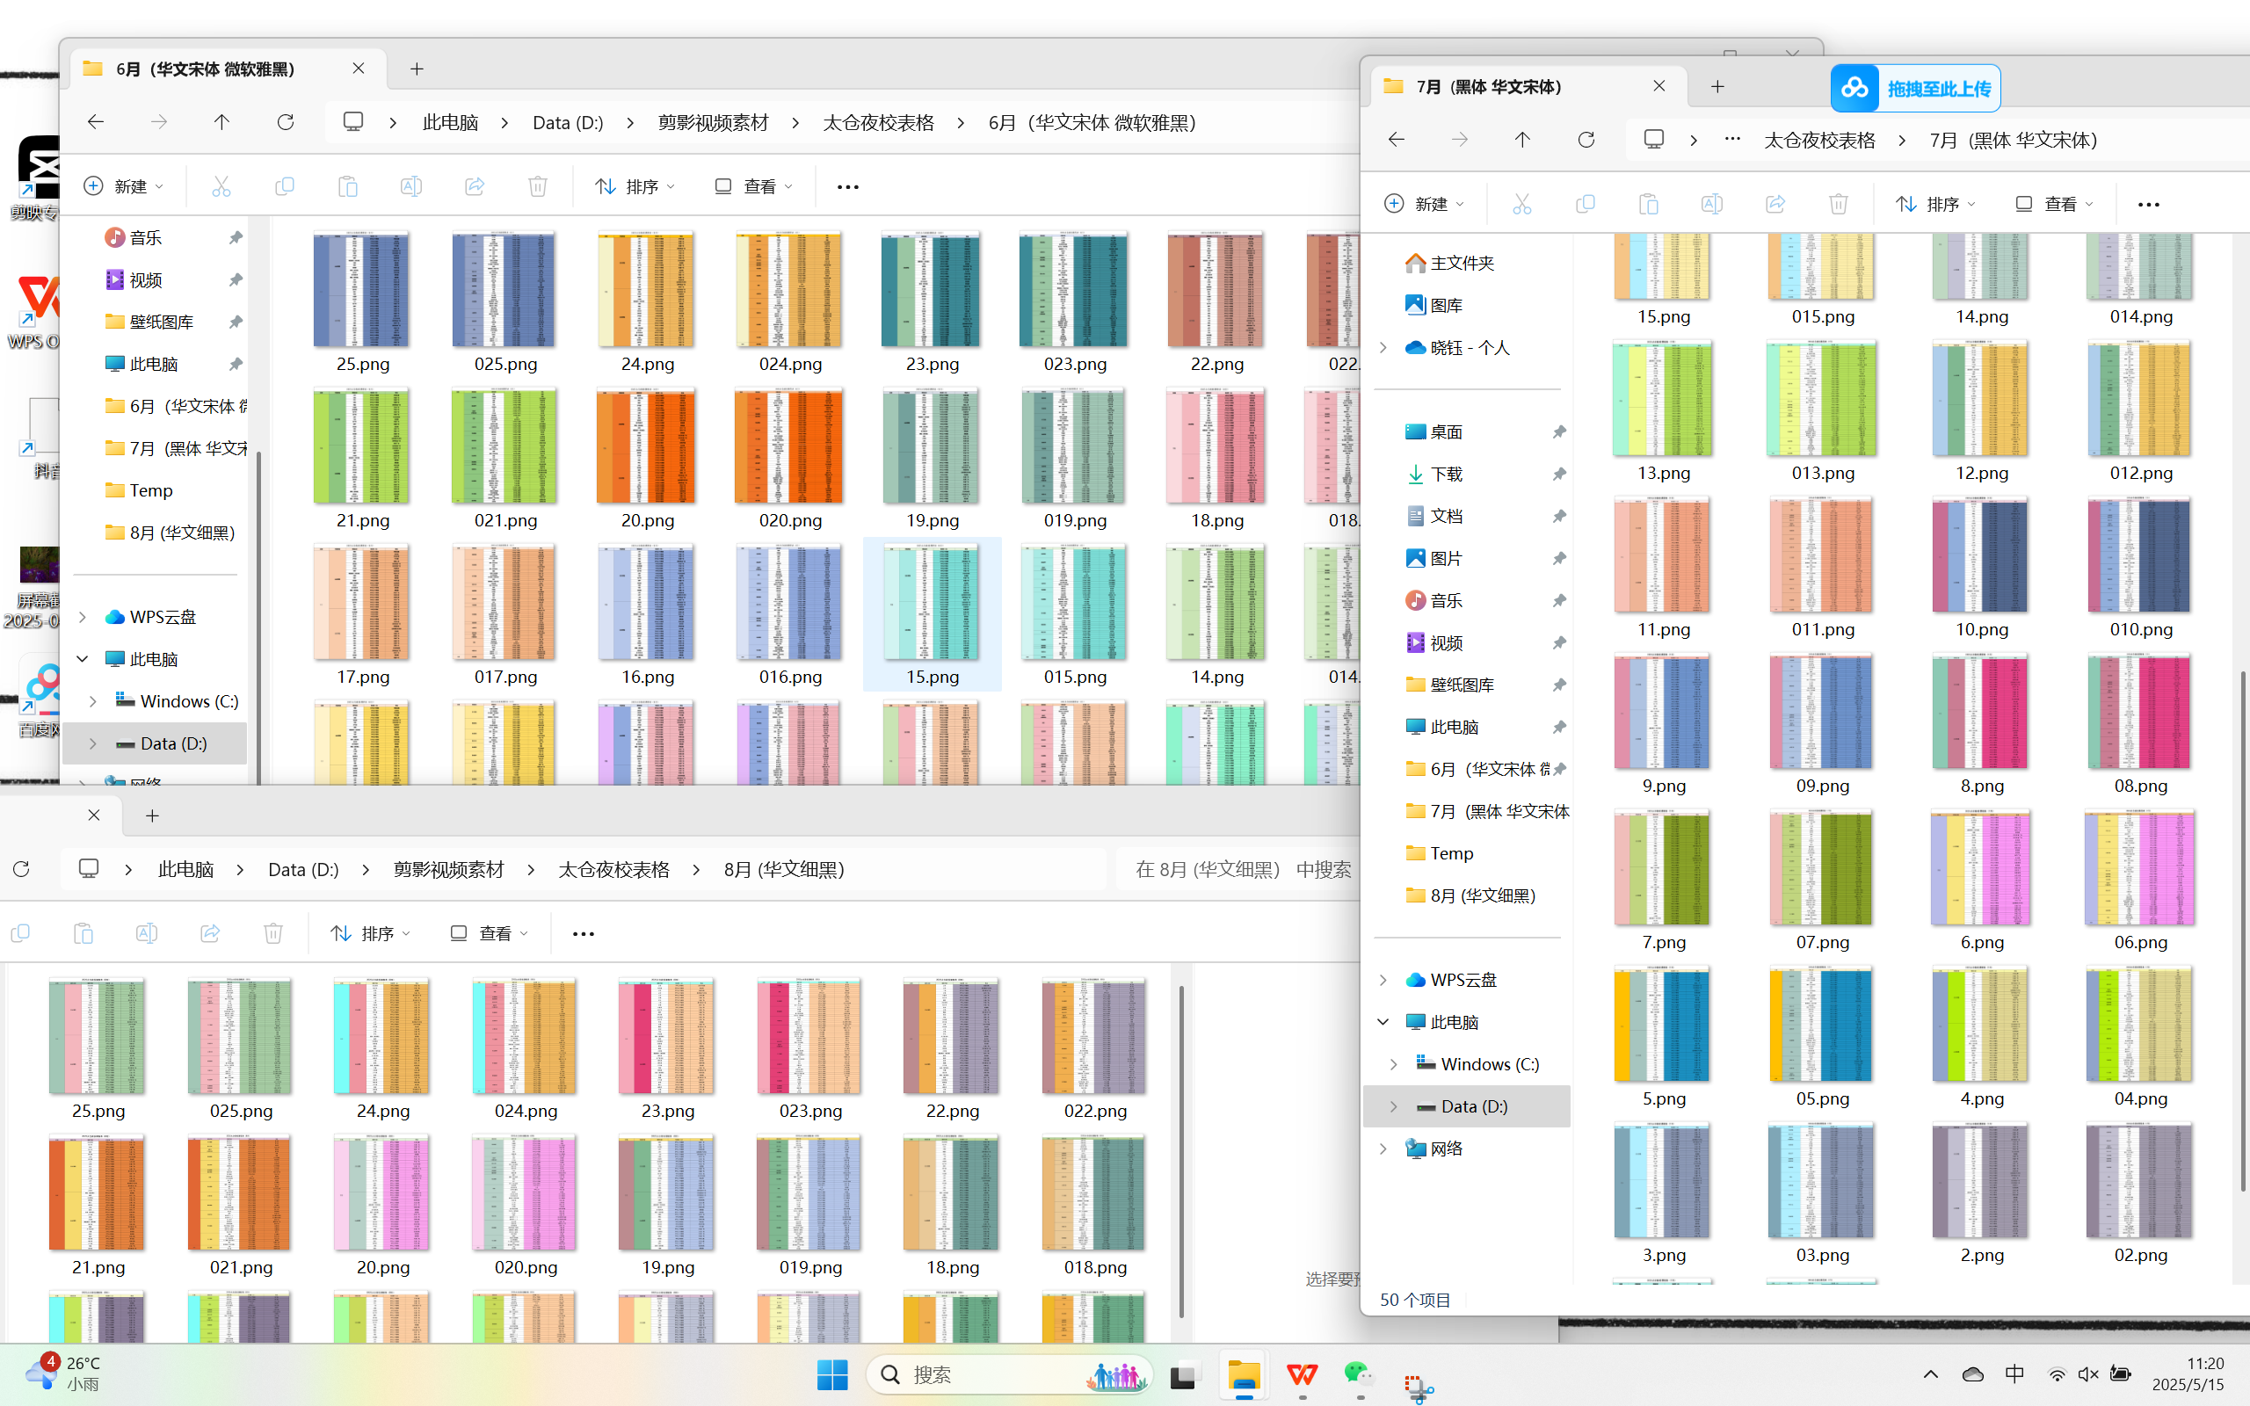Collapse 此电脑 tree in 6月 window sidebar
The width and height of the screenshot is (2250, 1406).
83,658
